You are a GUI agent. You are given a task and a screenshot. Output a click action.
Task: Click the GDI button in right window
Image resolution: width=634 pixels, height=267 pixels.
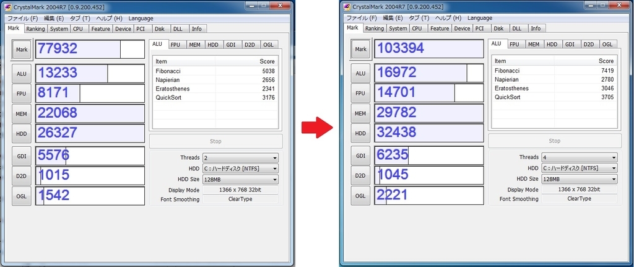tap(360, 155)
